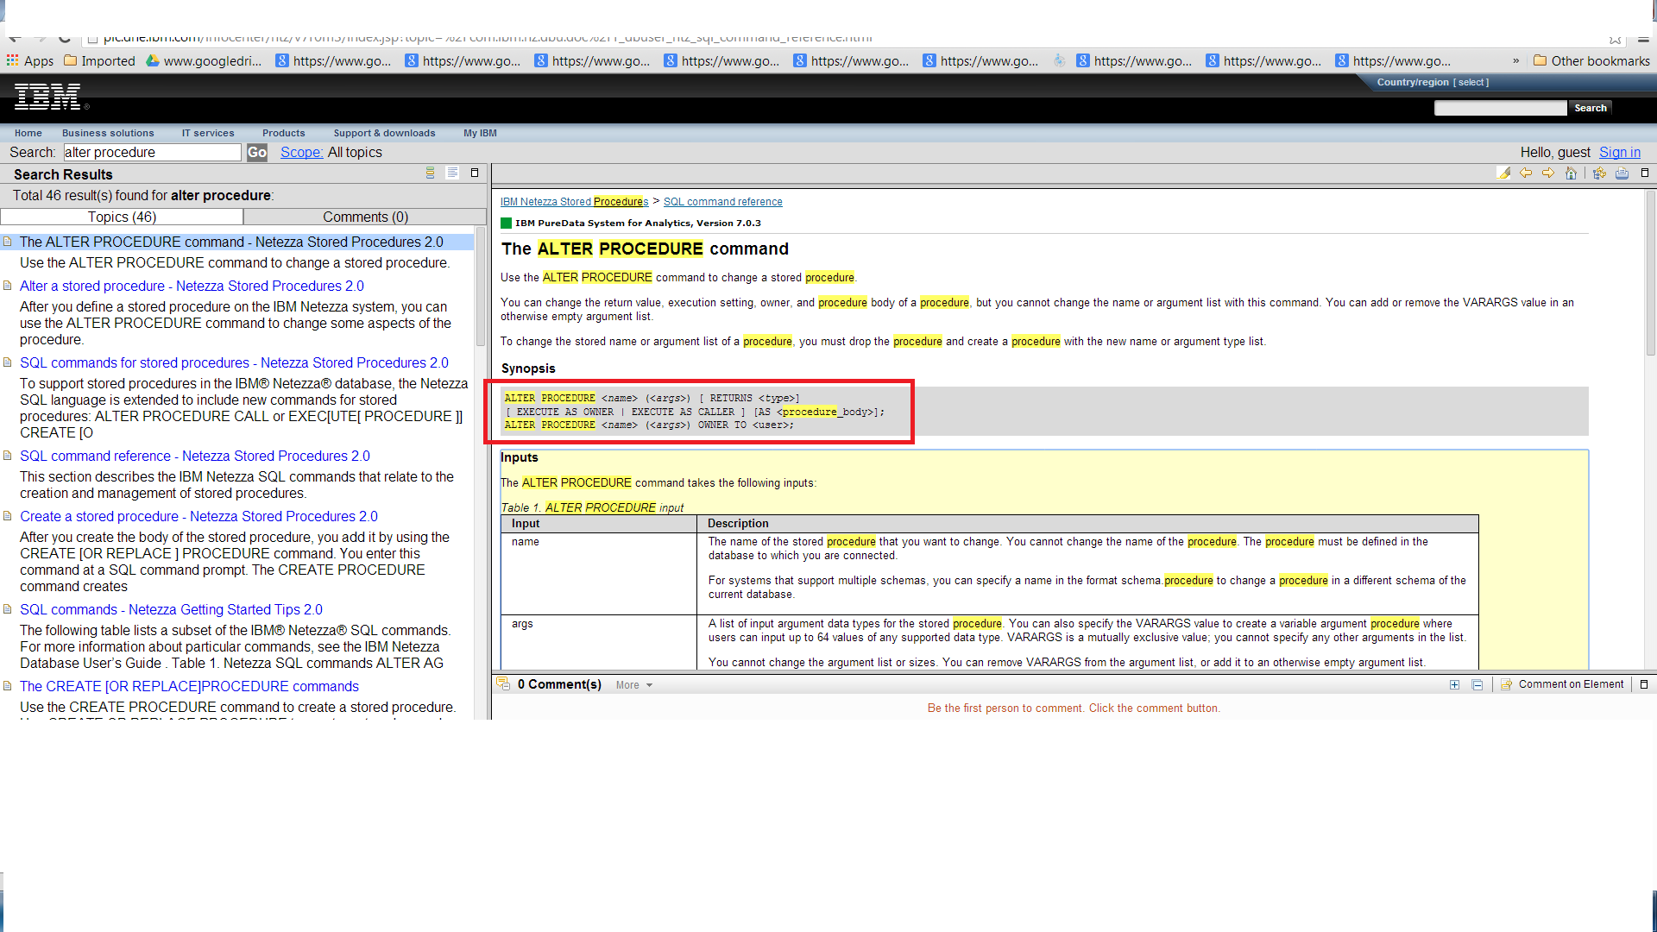Click Show in Table of Contents icon
1657x932 pixels.
1599,173
